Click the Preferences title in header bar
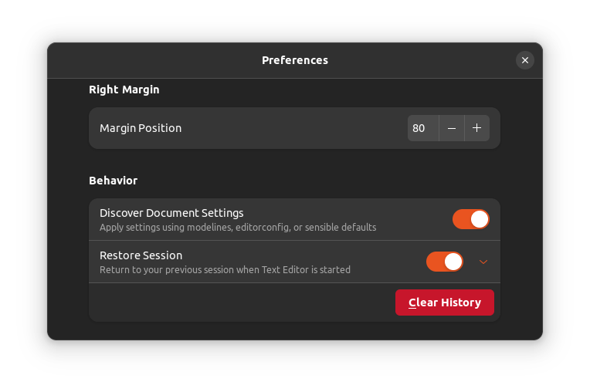The width and height of the screenshot is (590, 392). [x=295, y=60]
